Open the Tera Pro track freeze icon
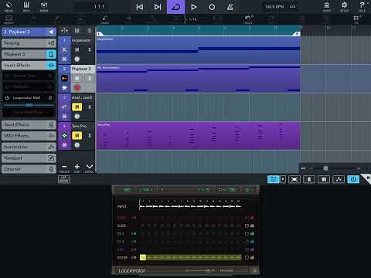The height and width of the screenshot is (278, 371). point(64,145)
